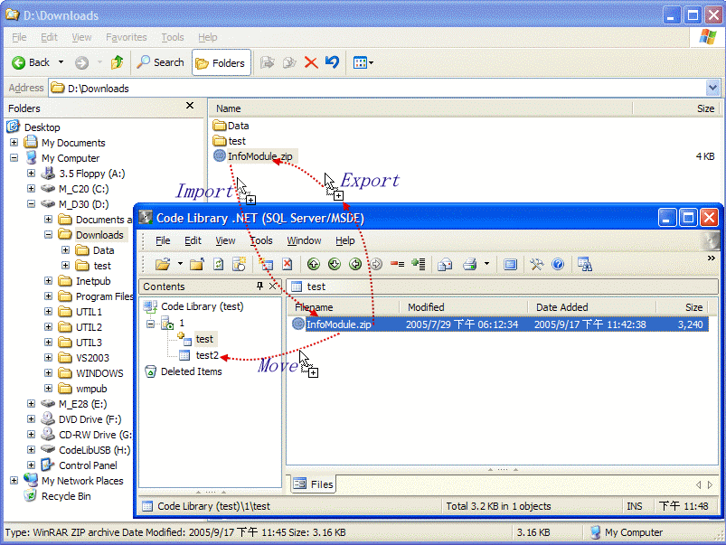Open the Code Library Help menu
The width and height of the screenshot is (726, 545).
345,240
